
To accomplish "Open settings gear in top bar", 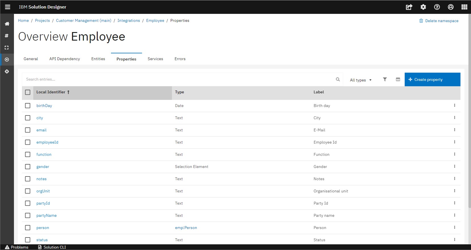I will [x=423, y=7].
